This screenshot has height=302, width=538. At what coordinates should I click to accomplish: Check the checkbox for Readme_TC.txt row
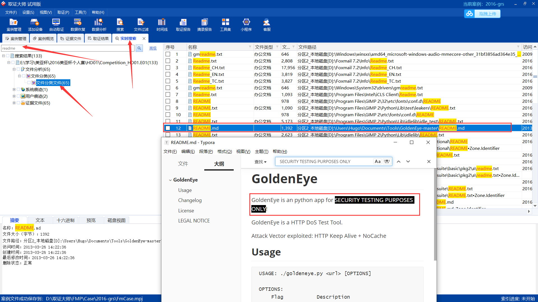pos(168,81)
